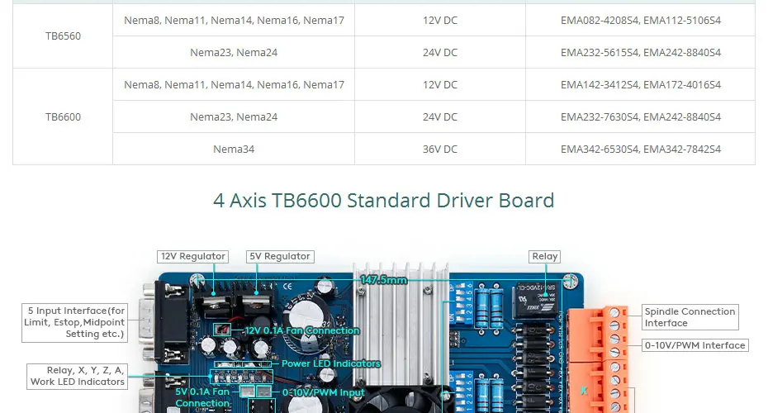
Task: Click the 12V DC cell beside EMA142-3412S4
Action: (x=440, y=85)
